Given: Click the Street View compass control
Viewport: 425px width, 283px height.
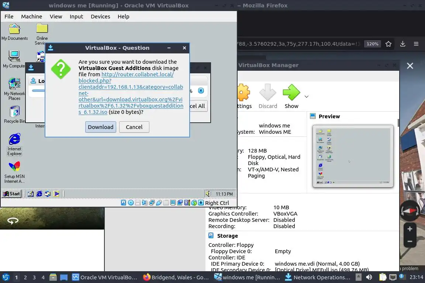Looking at the screenshot, I should 410,211.
